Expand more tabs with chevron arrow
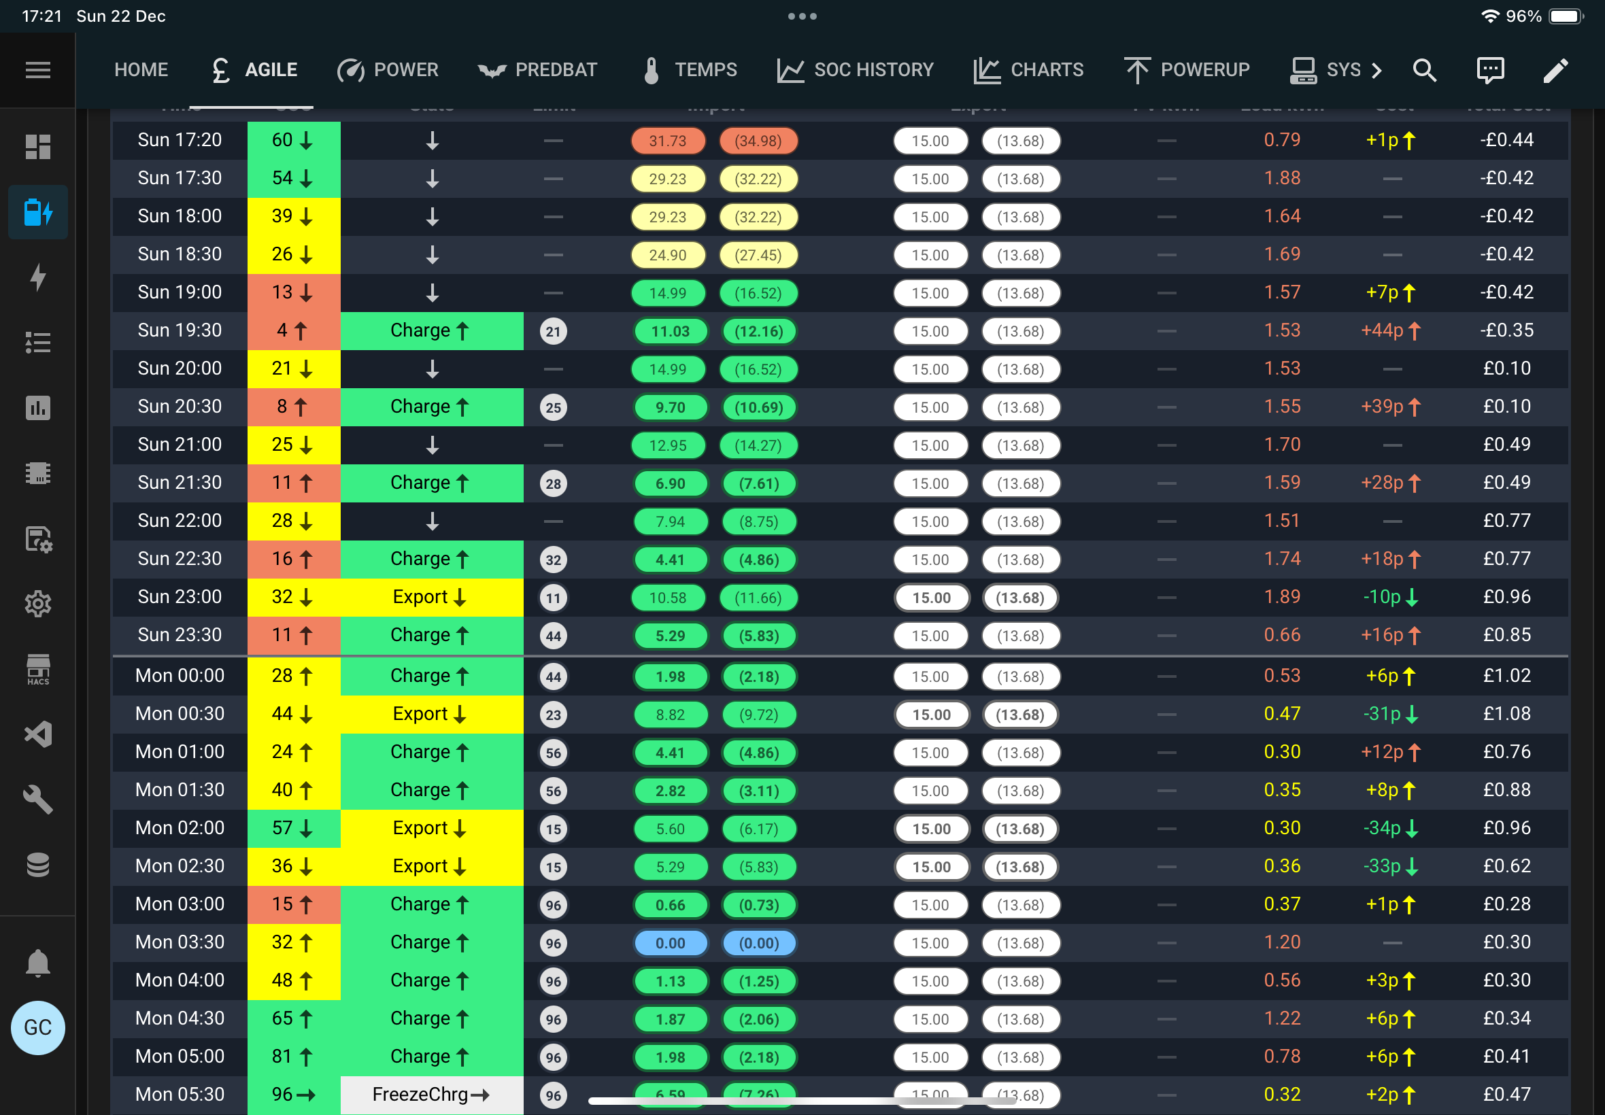 coord(1376,70)
